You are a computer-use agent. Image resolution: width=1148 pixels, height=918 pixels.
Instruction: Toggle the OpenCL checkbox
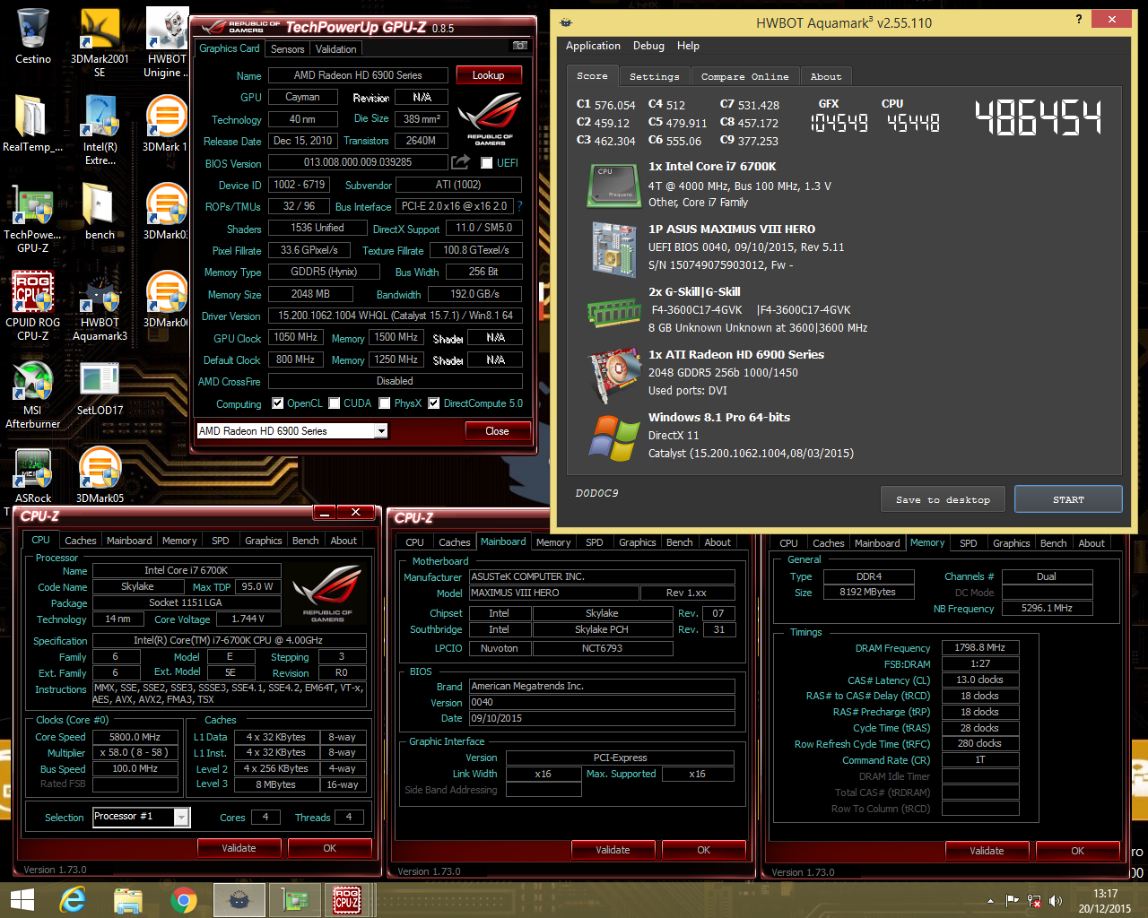278,403
